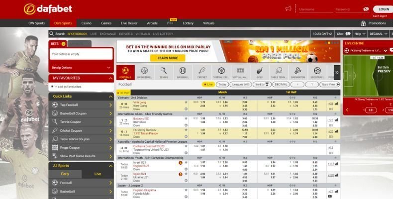Click the Learn More banner button
The height and width of the screenshot is (199, 393).
(168, 58)
